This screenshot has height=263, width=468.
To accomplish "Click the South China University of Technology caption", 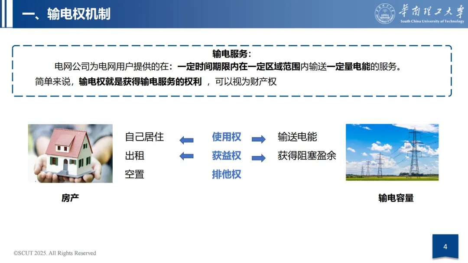I will coord(432,21).
